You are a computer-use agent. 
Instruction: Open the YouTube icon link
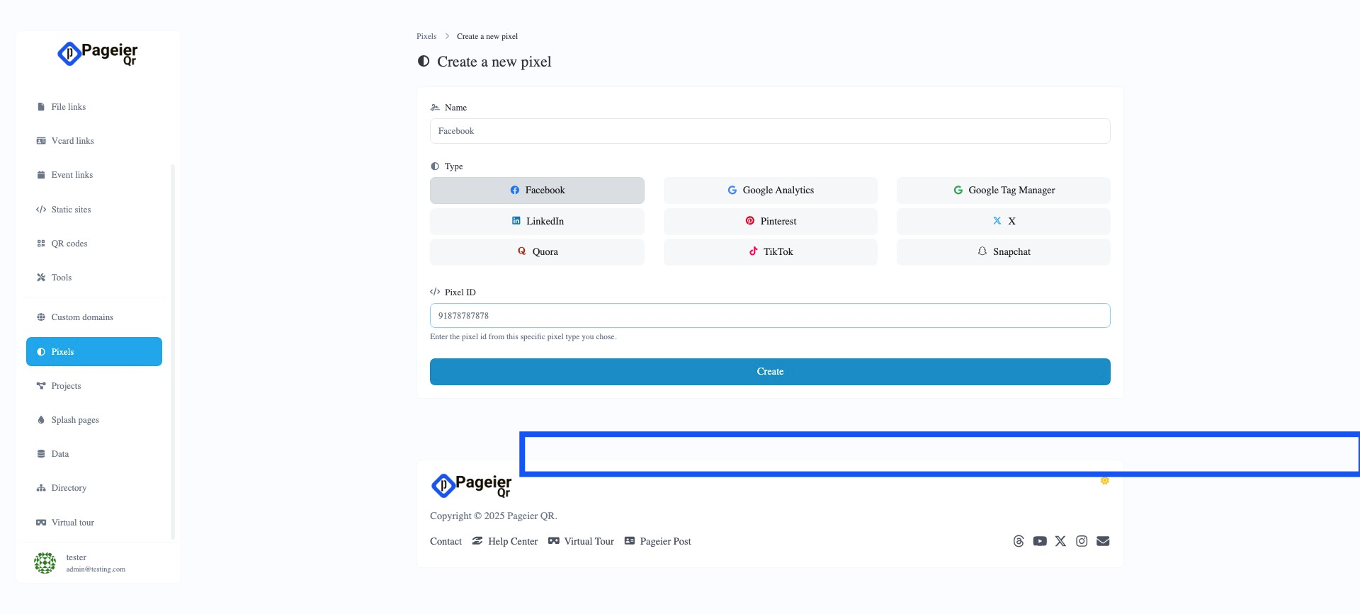pos(1039,541)
